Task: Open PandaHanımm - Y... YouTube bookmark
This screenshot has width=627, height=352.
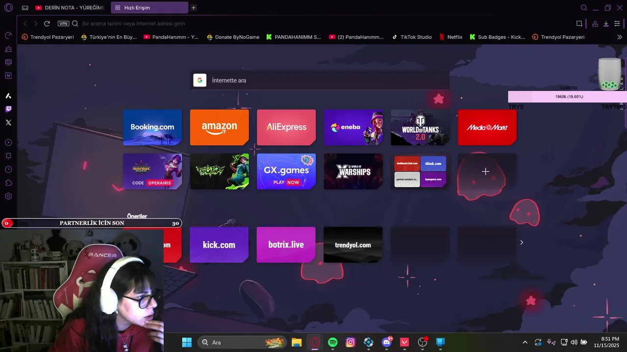Action: pos(171,37)
